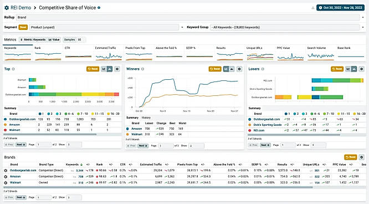369x204 pixels.
Task: Select the CTR metric tab
Action: [x=78, y=53]
